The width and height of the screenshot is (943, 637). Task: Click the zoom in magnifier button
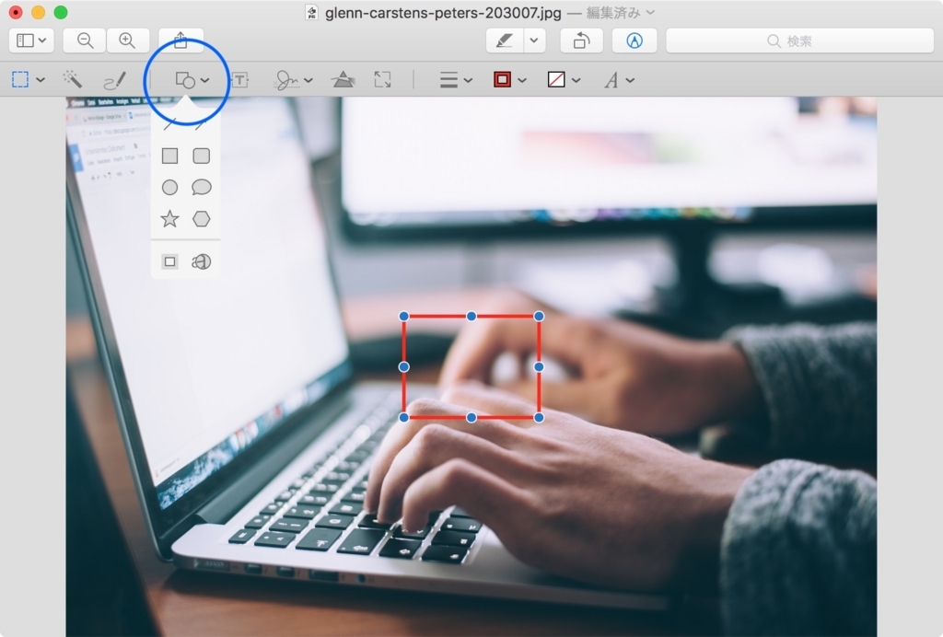(127, 41)
